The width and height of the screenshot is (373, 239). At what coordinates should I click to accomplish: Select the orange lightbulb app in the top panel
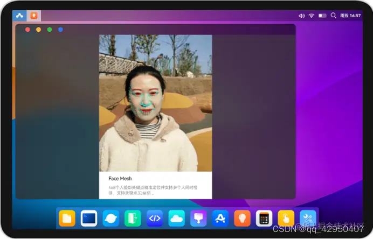click(34, 16)
